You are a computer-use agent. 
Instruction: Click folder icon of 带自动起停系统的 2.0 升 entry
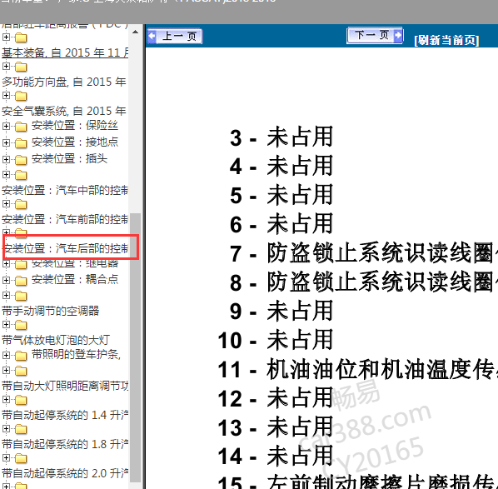click(x=21, y=458)
